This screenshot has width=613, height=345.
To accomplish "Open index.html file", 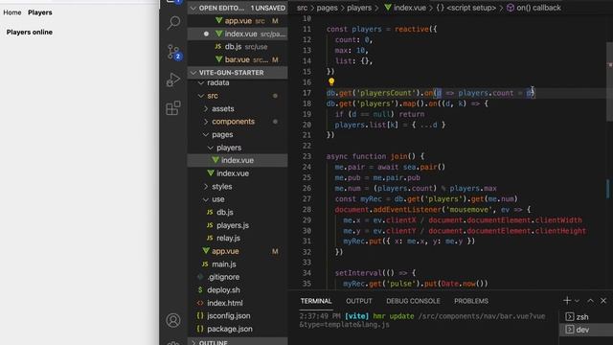I will pos(238,303).
